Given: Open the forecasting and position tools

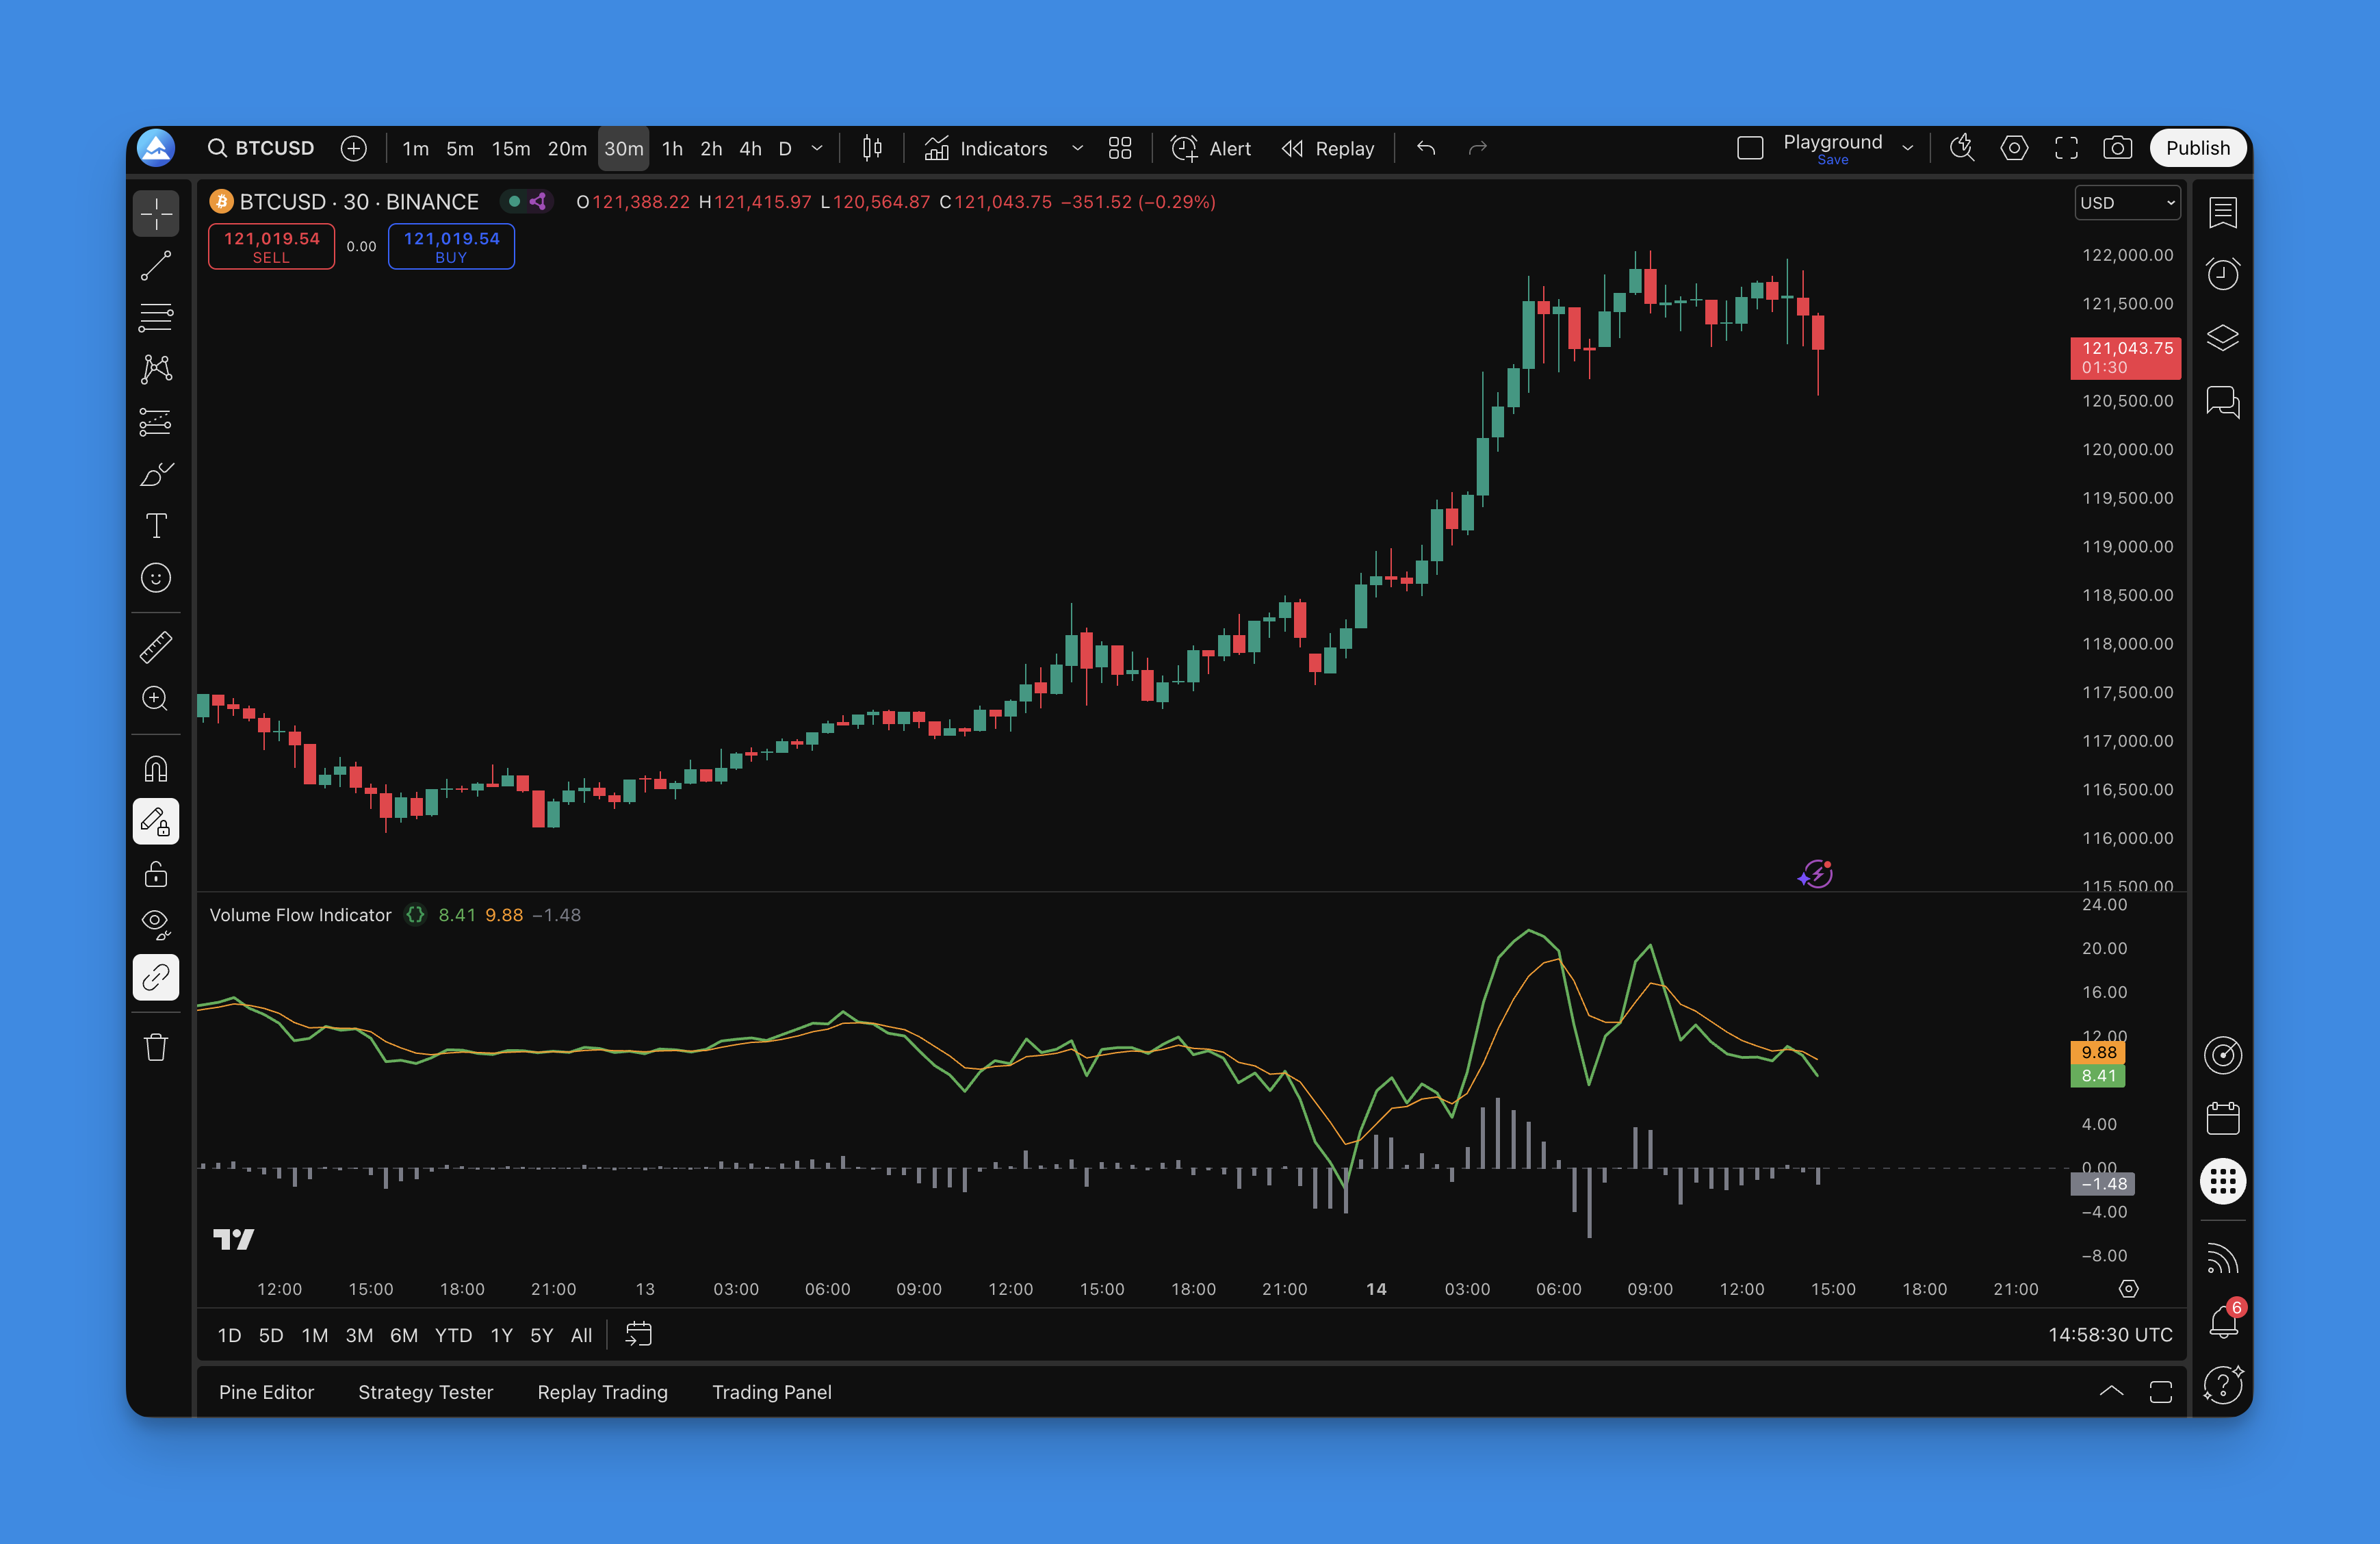Looking at the screenshot, I should (156, 422).
